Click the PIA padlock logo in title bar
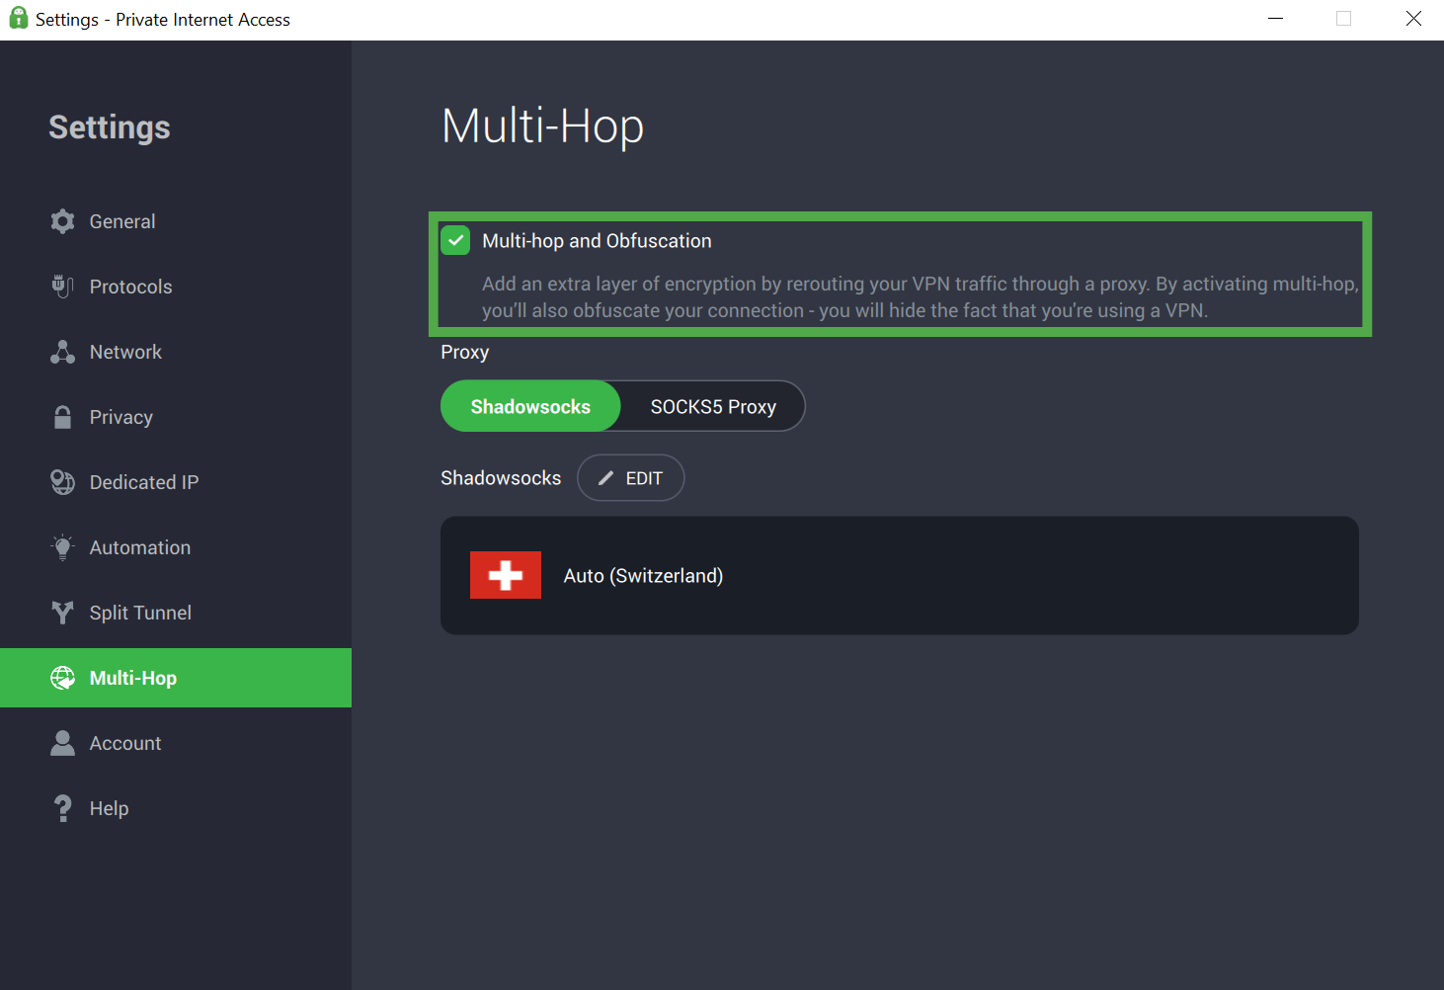Viewport: 1444px width, 990px height. coord(18,19)
